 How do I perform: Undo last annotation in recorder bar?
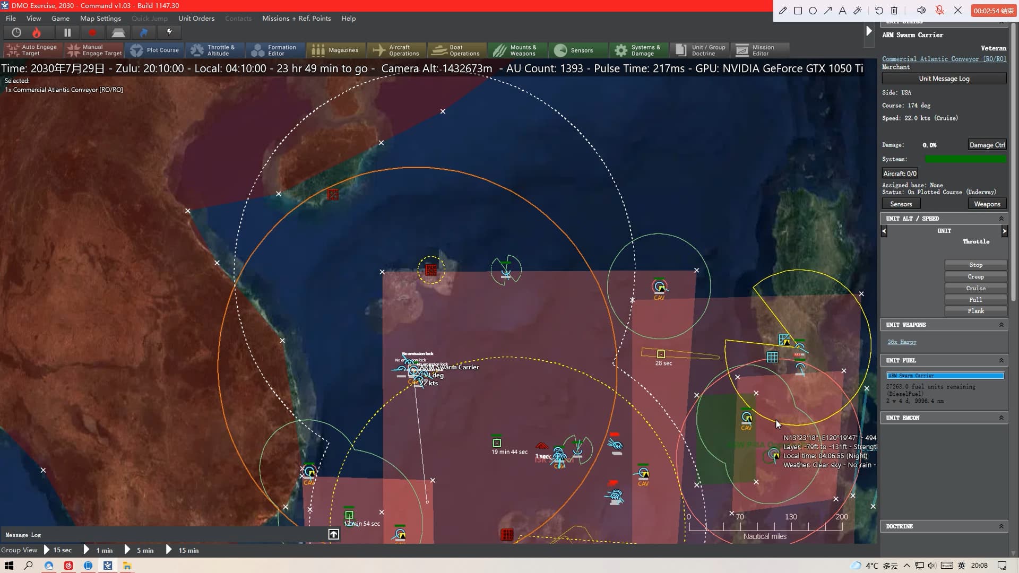tap(879, 11)
